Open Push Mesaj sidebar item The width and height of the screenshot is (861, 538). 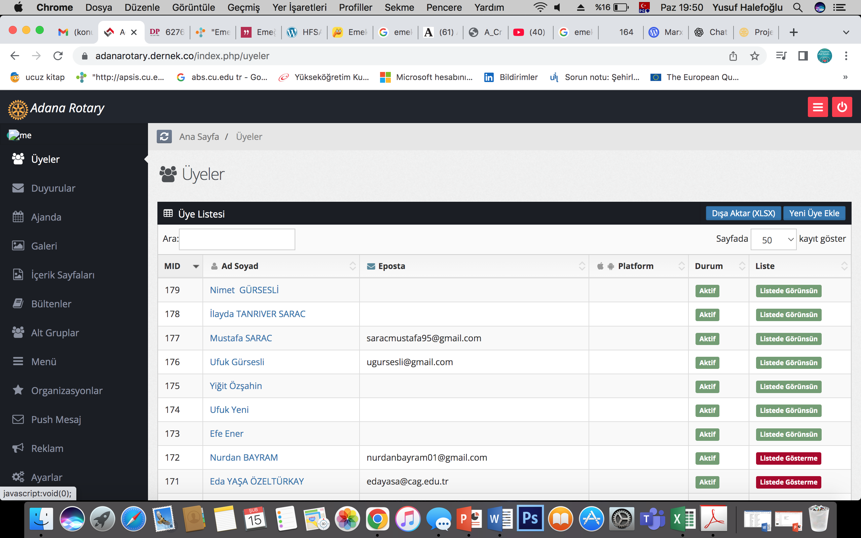tap(56, 420)
